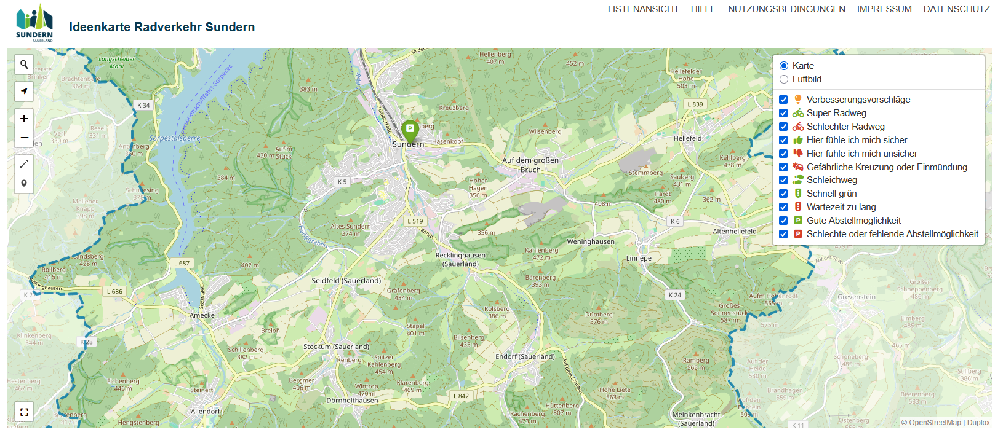Uncheck the Super Radweg layer checkbox
The height and width of the screenshot is (435, 995).
[x=783, y=113]
